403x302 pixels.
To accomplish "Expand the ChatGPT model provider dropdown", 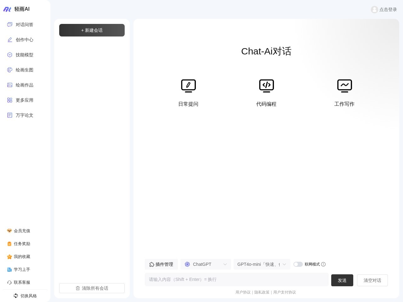I will pos(206,264).
